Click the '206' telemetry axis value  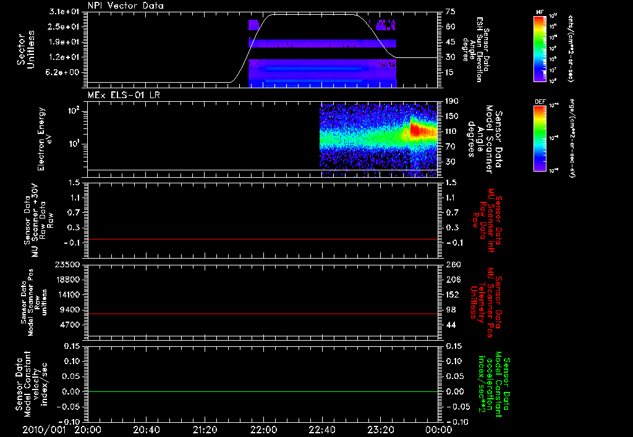tap(453, 280)
